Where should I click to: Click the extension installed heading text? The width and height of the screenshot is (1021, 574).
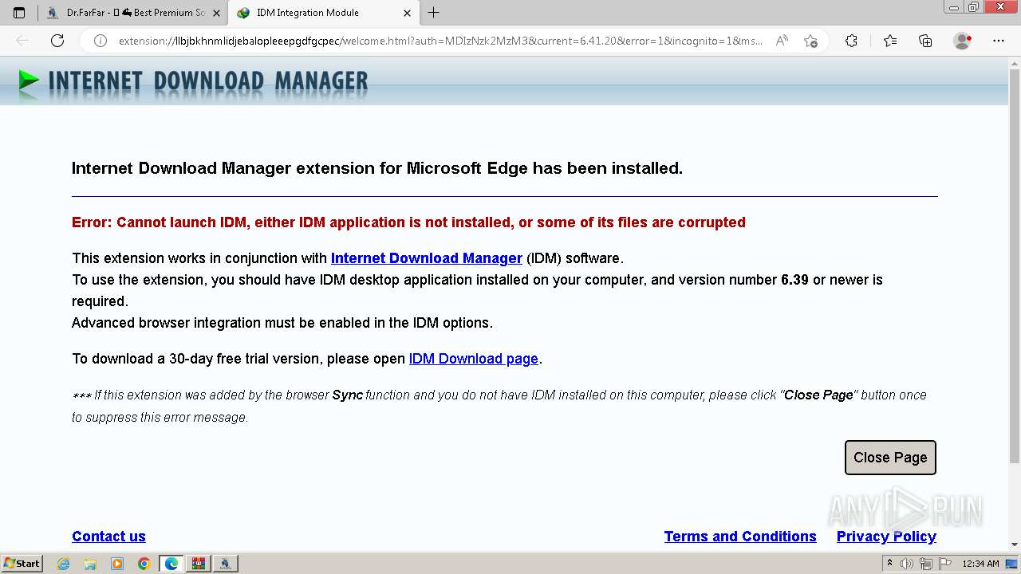pos(377,168)
